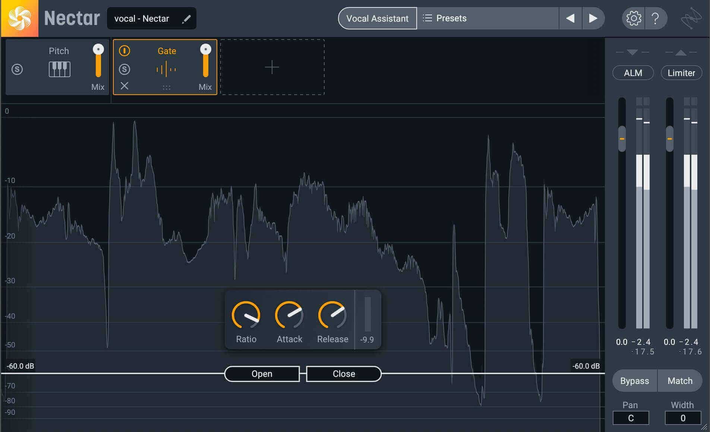The height and width of the screenshot is (432, 710).
Task: Expand the output meter triangle arrow
Action: (x=681, y=53)
